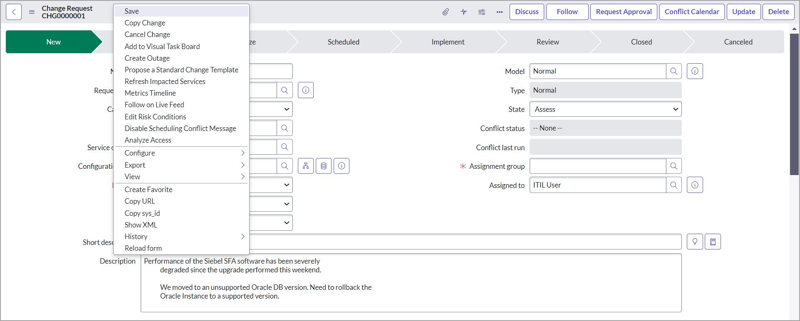
Task: Open the activity stream icon in header
Action: click(x=464, y=12)
